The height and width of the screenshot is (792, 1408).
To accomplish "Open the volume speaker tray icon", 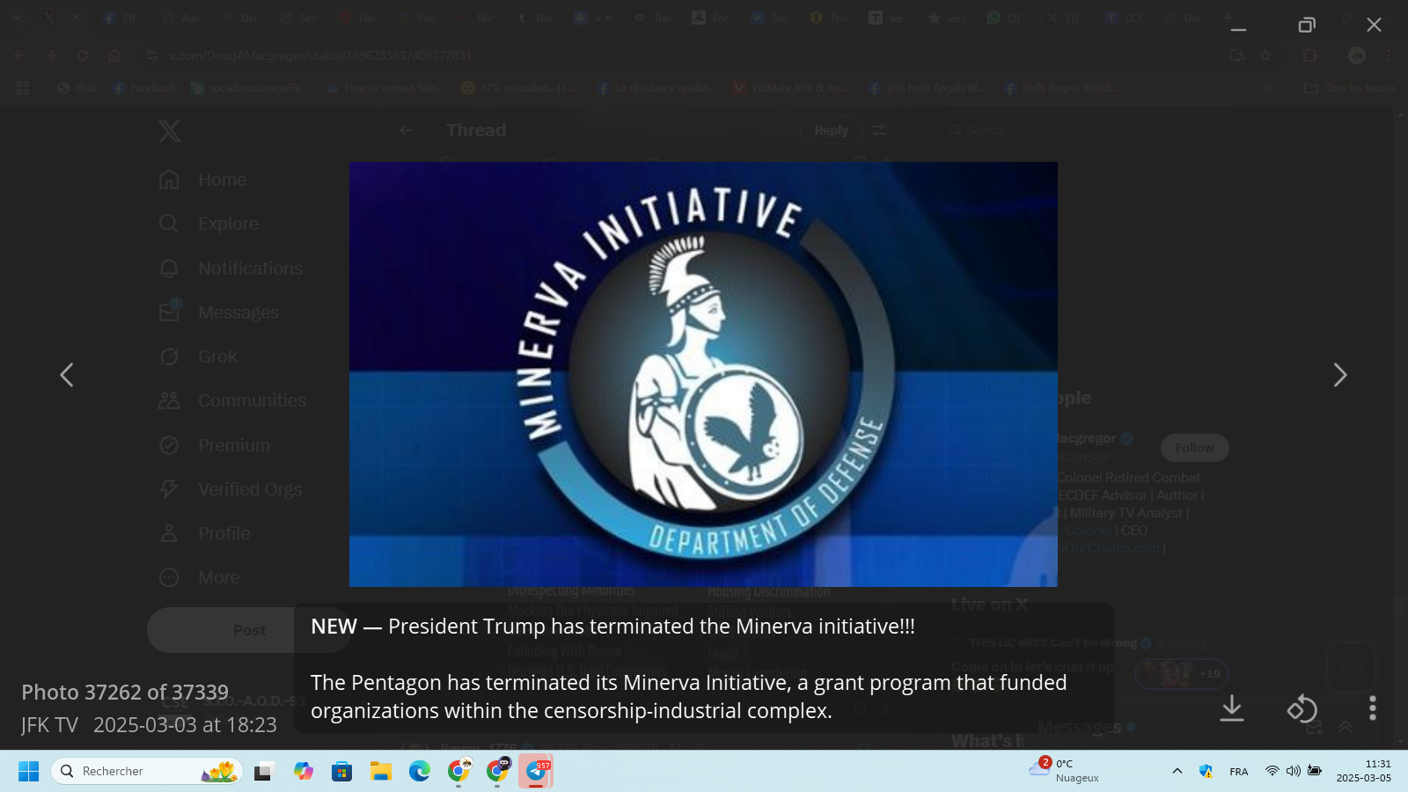I will click(x=1293, y=771).
